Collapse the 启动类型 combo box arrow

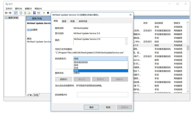coord(127,59)
